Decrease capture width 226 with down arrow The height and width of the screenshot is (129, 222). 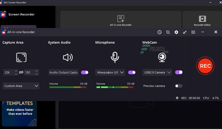(x=16, y=74)
